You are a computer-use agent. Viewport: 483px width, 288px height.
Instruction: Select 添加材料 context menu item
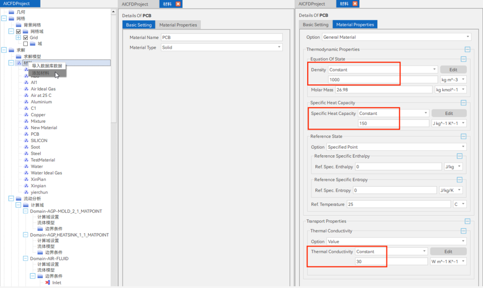(x=47, y=73)
